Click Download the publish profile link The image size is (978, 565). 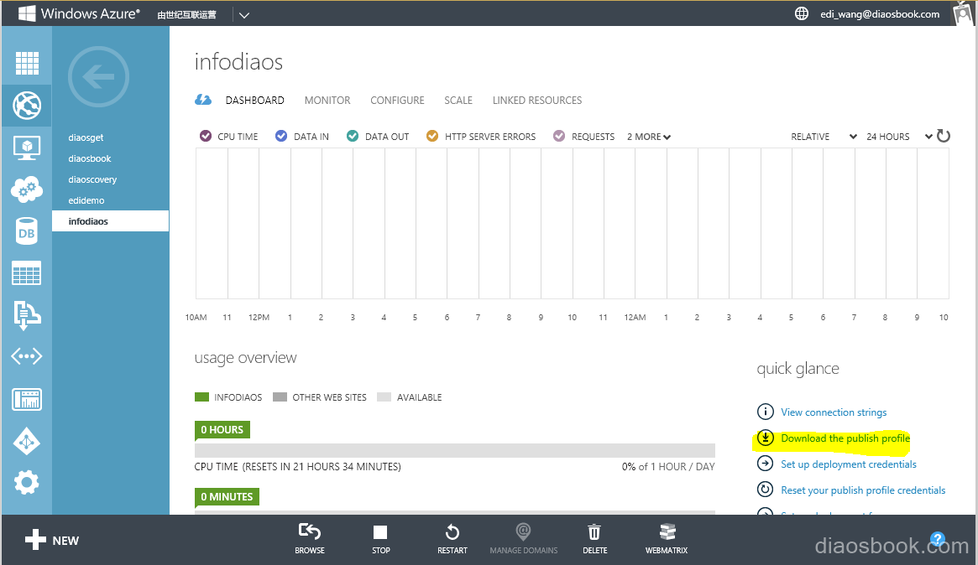(845, 438)
